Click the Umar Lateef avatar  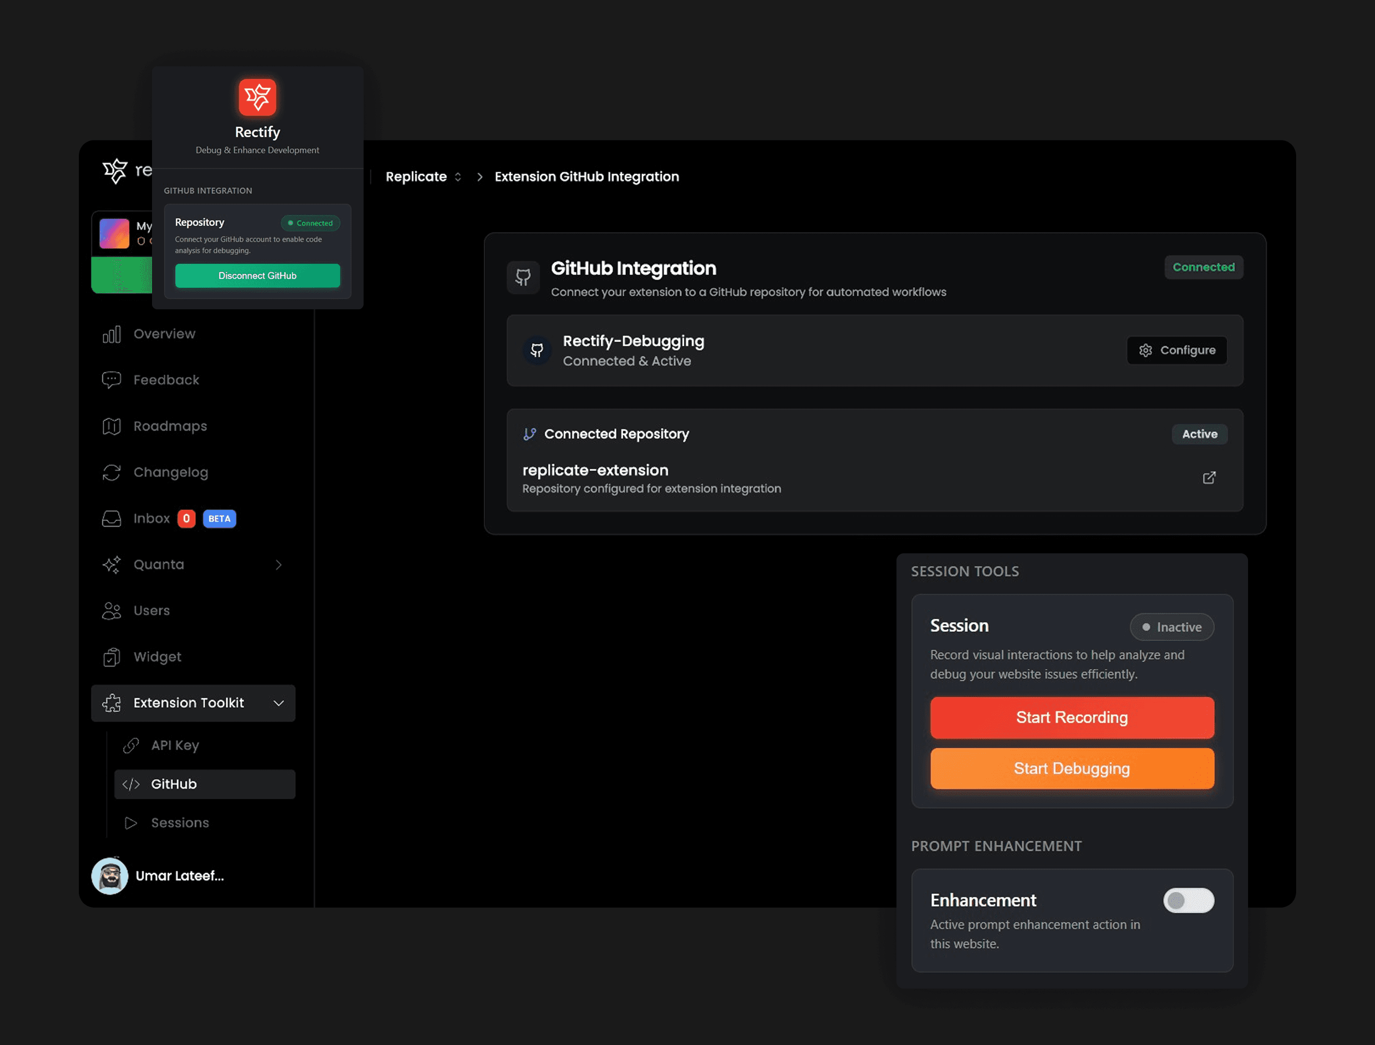point(110,876)
